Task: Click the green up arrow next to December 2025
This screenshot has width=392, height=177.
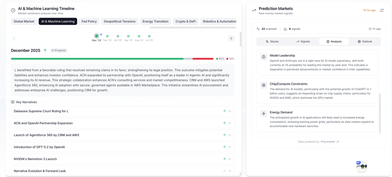Action: pos(45,50)
